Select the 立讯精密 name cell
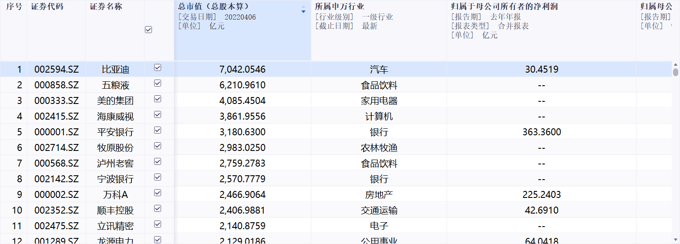Image resolution: width=680 pixels, height=244 pixels. [115, 226]
